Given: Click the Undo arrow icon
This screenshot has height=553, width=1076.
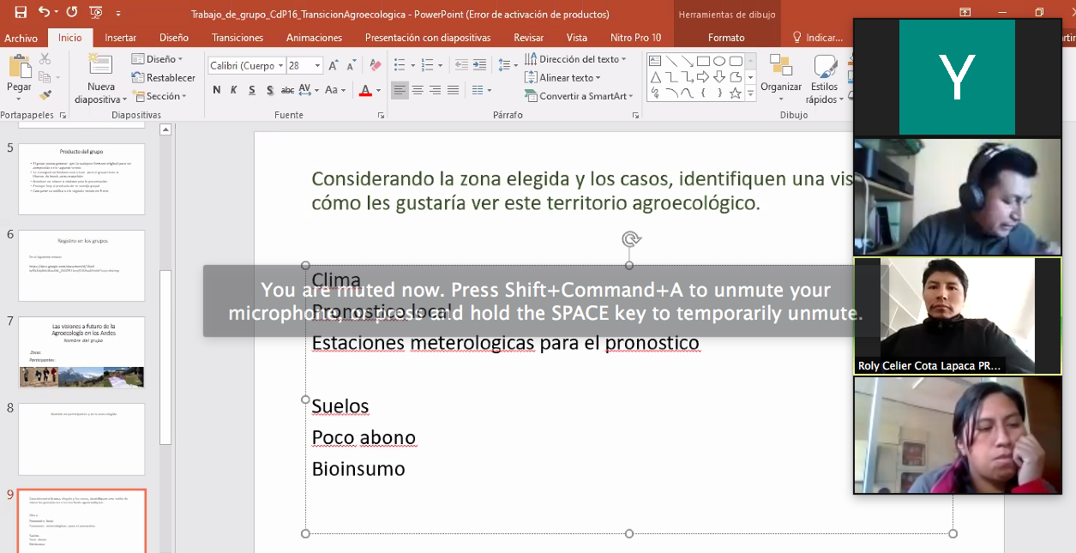Looking at the screenshot, I should pos(45,12).
